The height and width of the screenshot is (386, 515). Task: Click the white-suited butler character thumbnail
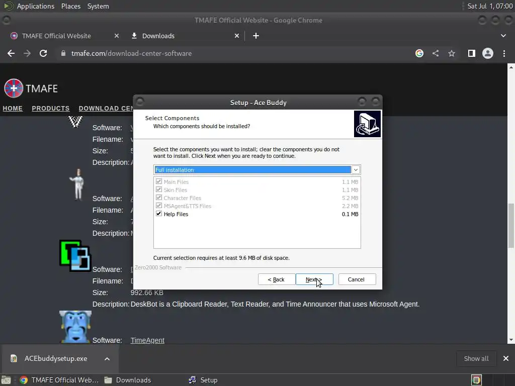(x=78, y=185)
